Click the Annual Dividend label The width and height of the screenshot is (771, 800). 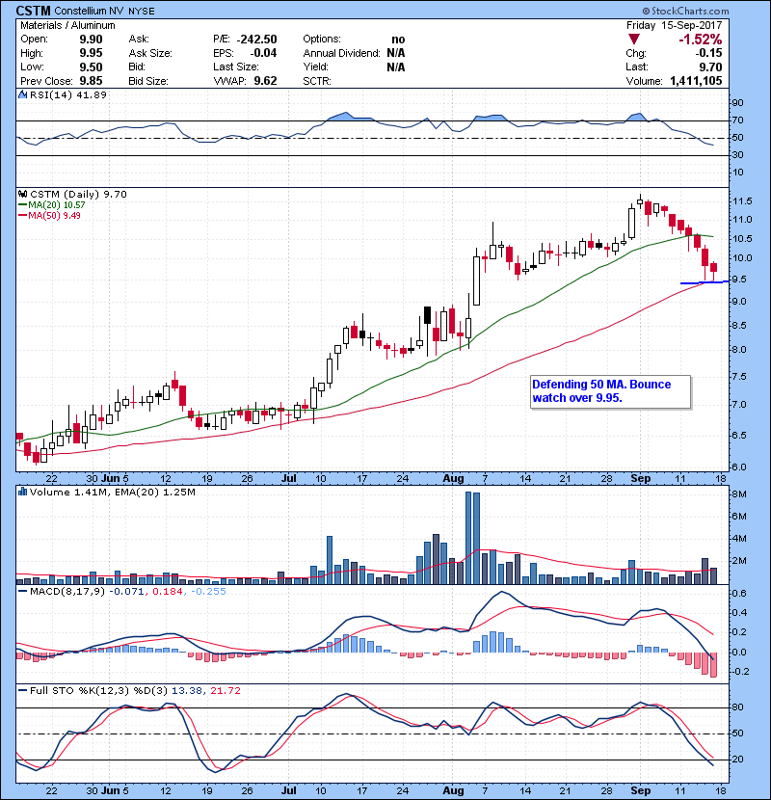[342, 53]
